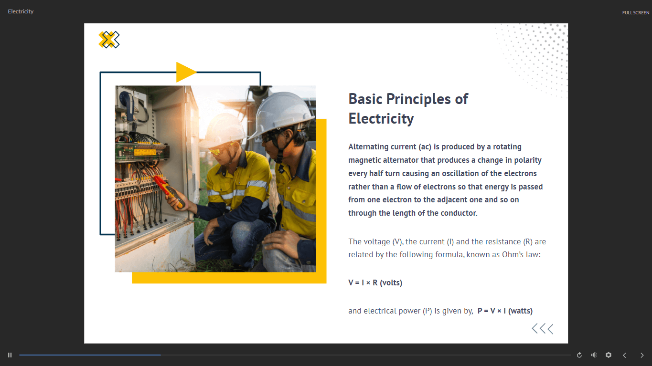Seek to the unplayed part of progress bar
The image size is (652, 366).
coord(366,355)
